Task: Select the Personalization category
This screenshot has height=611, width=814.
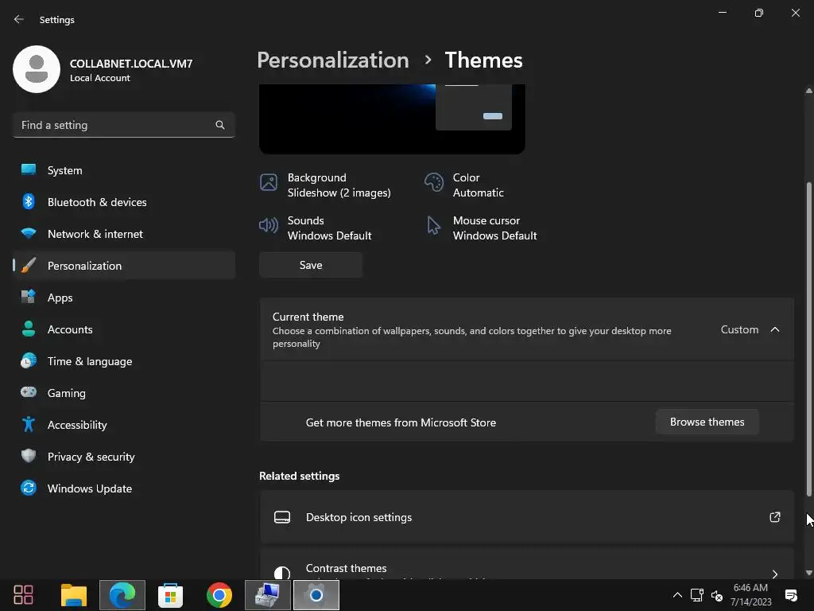Action: click(x=123, y=266)
